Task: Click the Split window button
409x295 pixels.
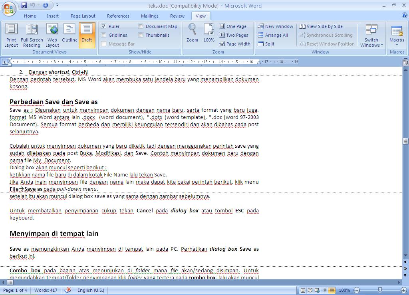Action: coord(266,44)
